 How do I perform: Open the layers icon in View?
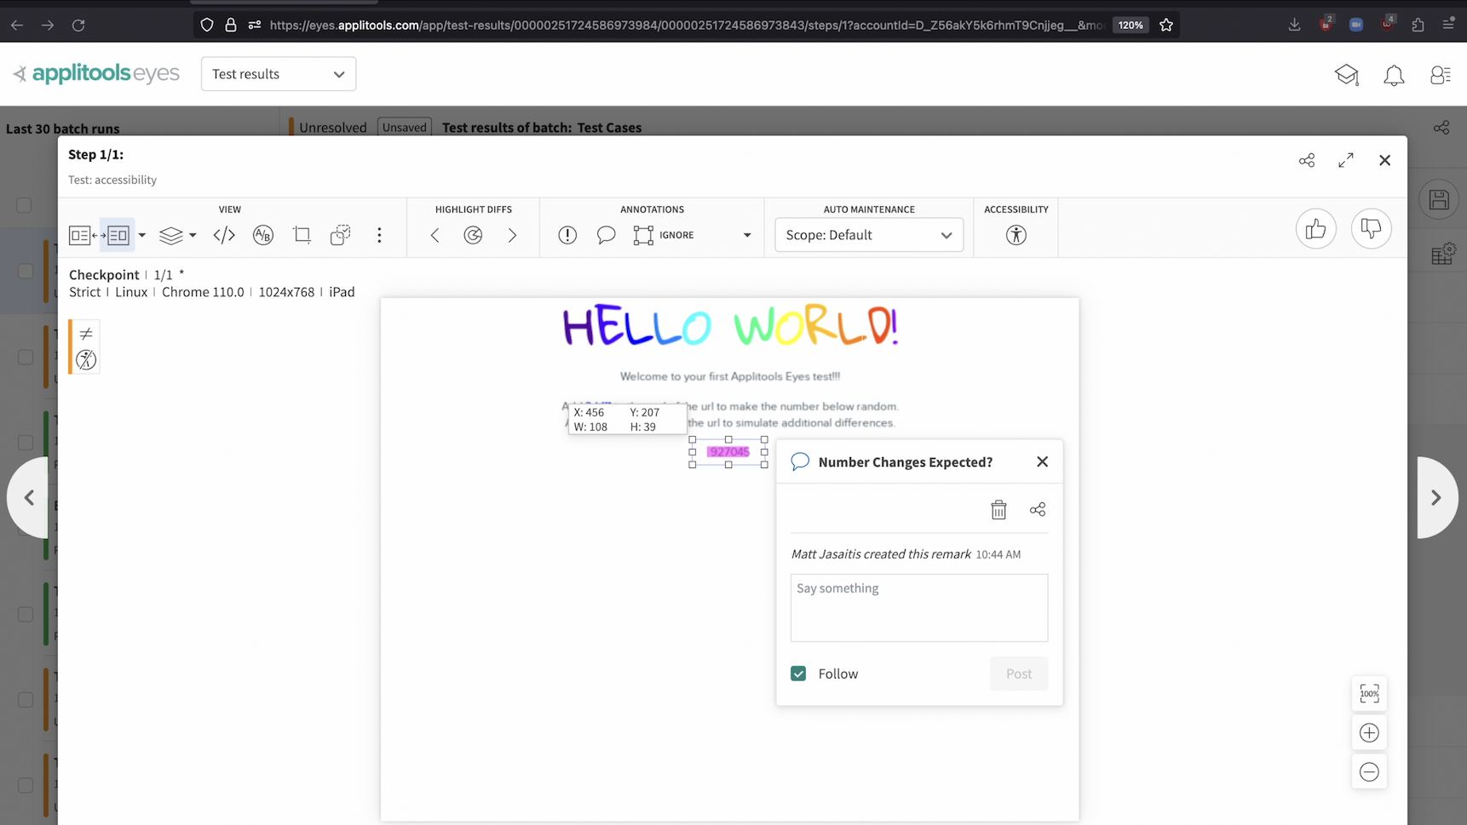coord(171,235)
